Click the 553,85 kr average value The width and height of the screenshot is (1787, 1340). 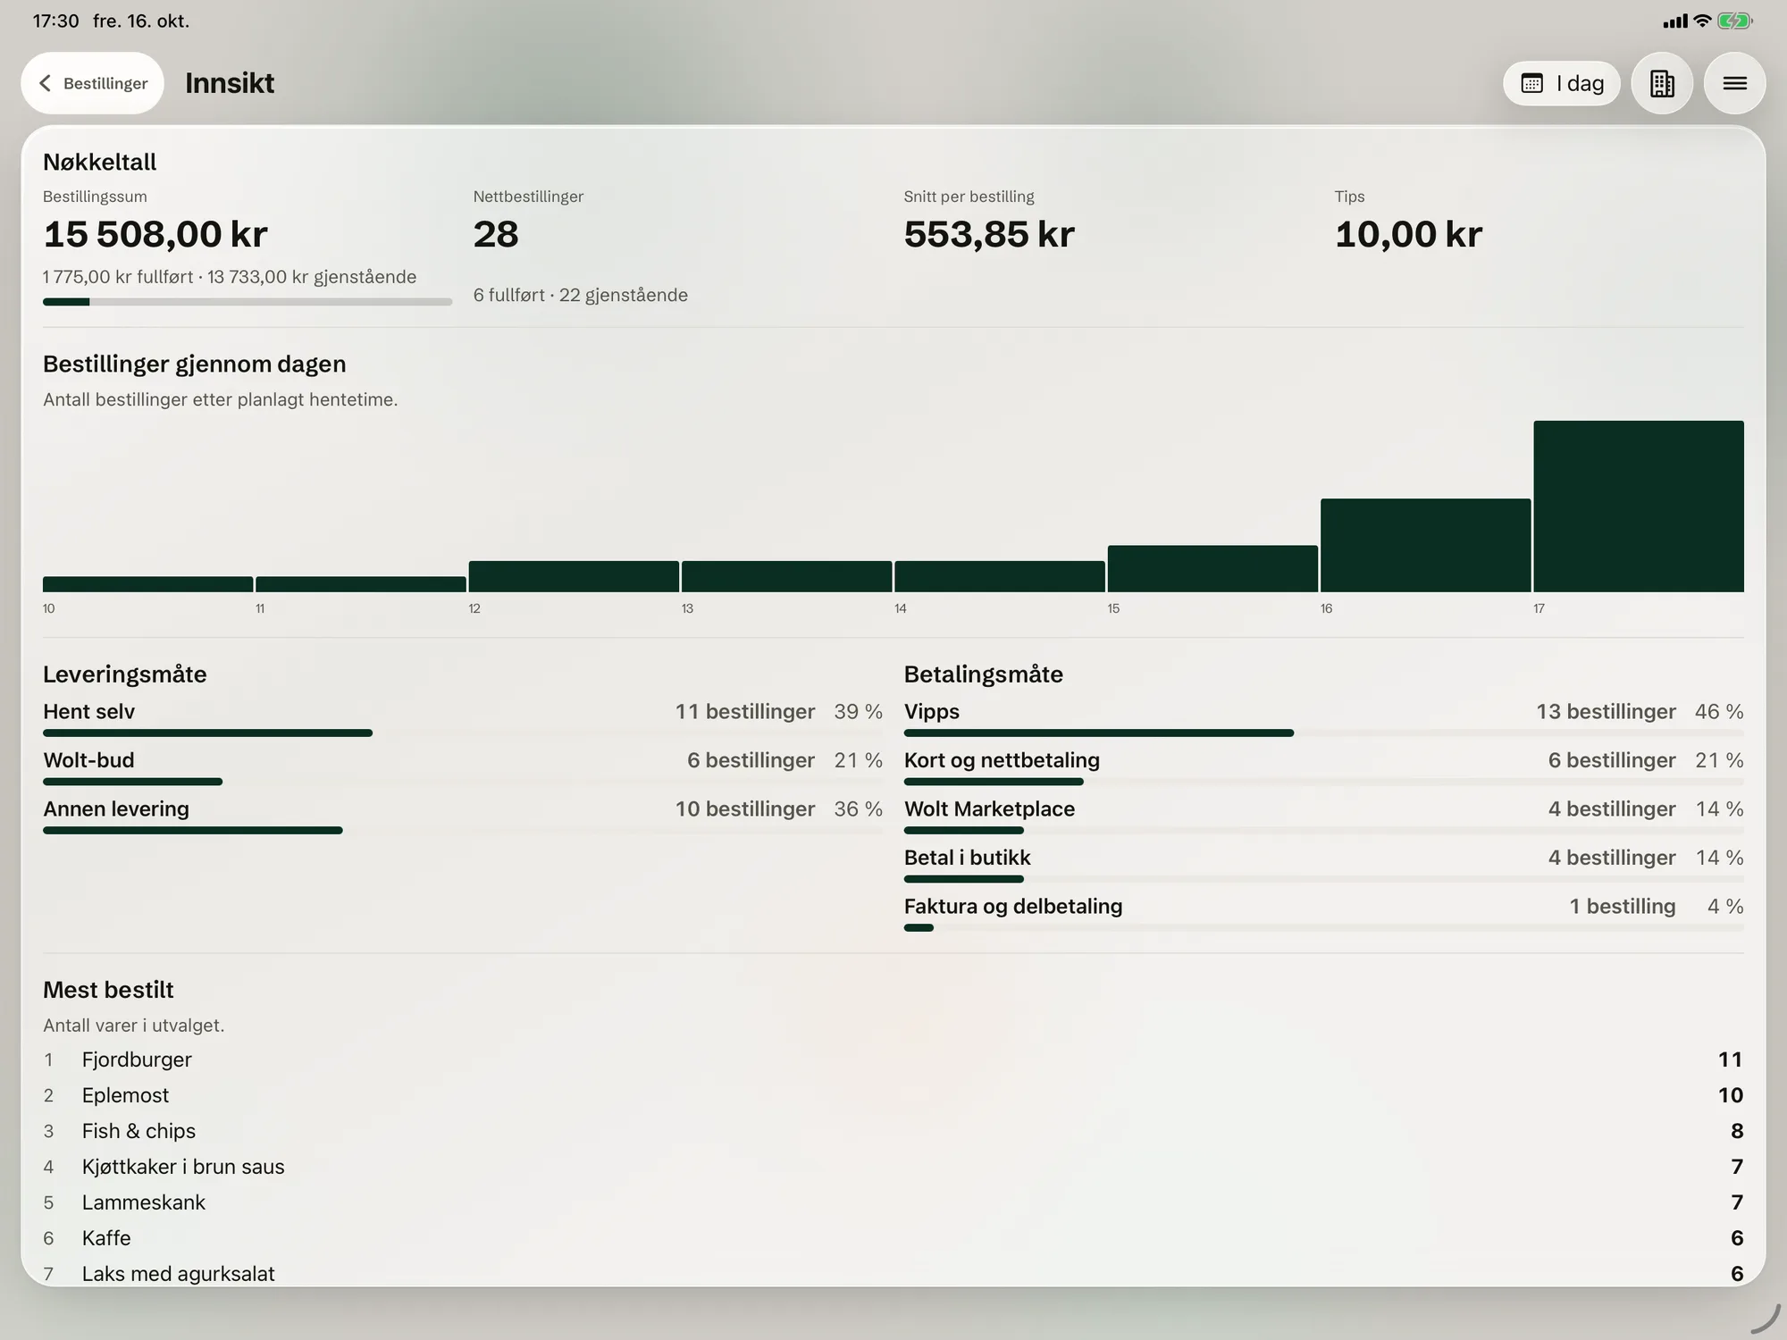(x=989, y=234)
